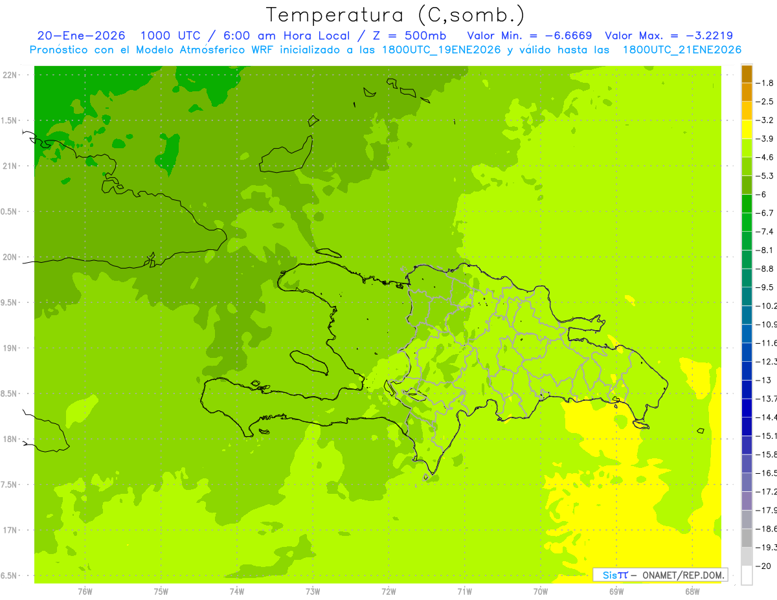The image size is (777, 600).
Task: Click the "-16.5" colorbar value
Action: click(x=767, y=473)
